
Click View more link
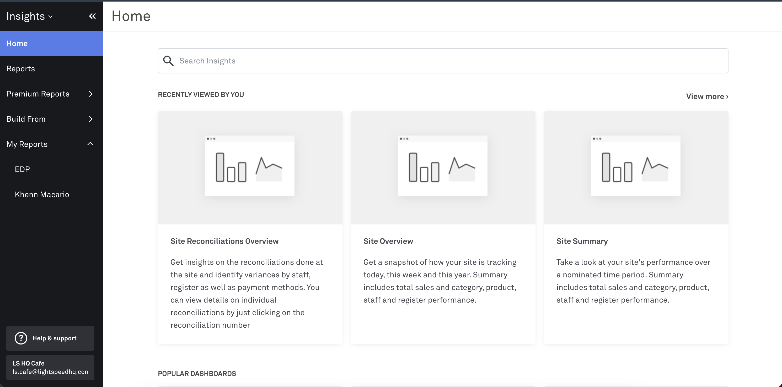[707, 96]
